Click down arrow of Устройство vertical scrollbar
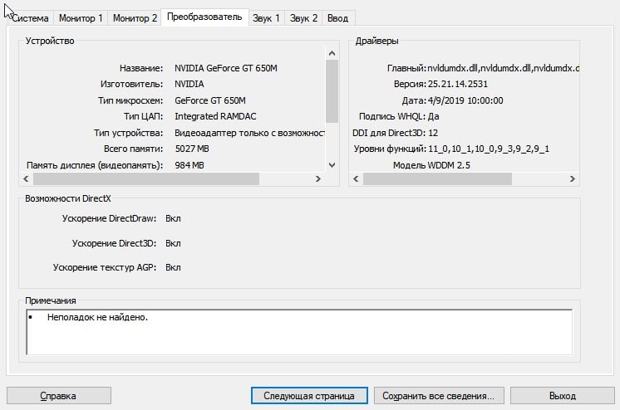The image size is (620, 410). click(x=332, y=165)
